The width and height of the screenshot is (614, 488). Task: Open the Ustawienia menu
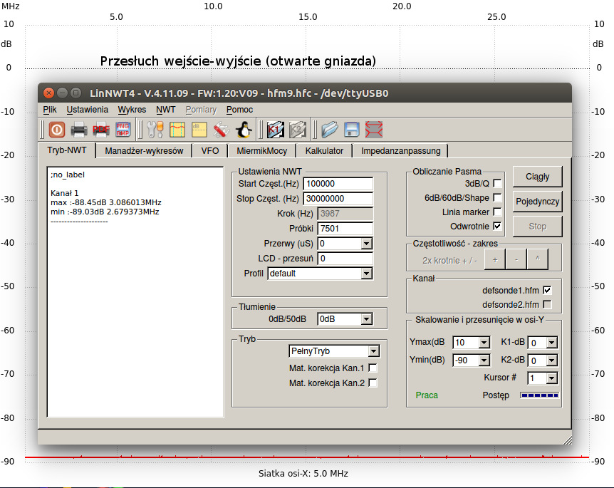(x=88, y=110)
